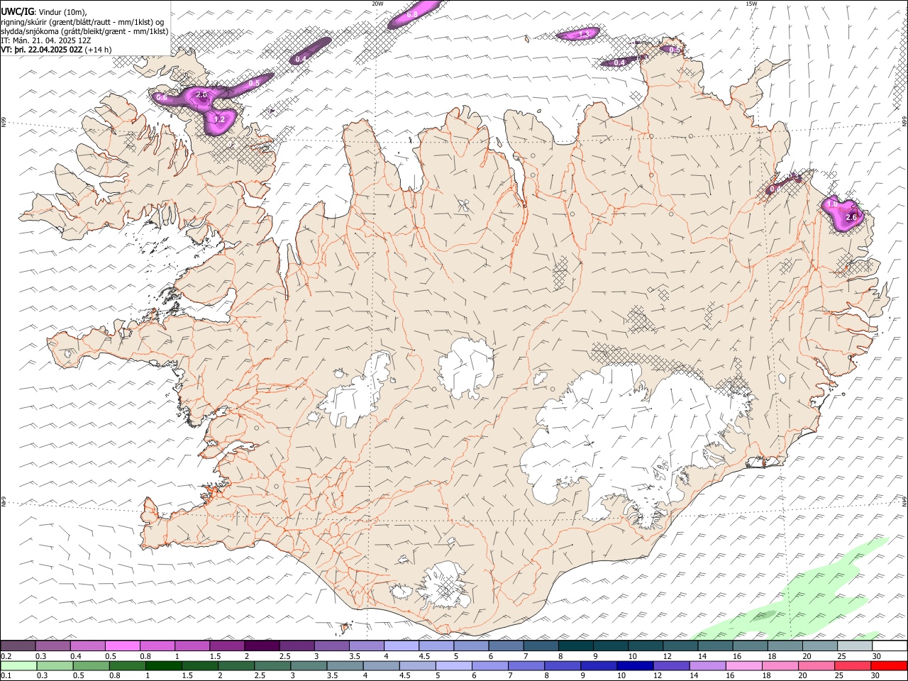Click the red swatch ending the rain legend row
This screenshot has width=908, height=681.
890,665
